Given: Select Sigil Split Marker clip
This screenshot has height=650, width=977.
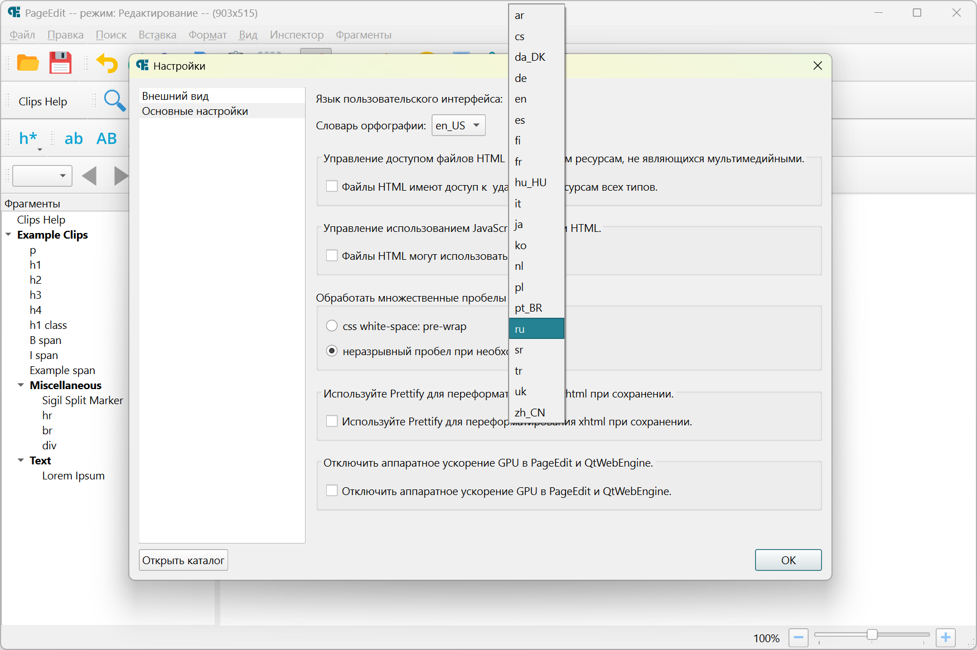Looking at the screenshot, I should [x=83, y=400].
